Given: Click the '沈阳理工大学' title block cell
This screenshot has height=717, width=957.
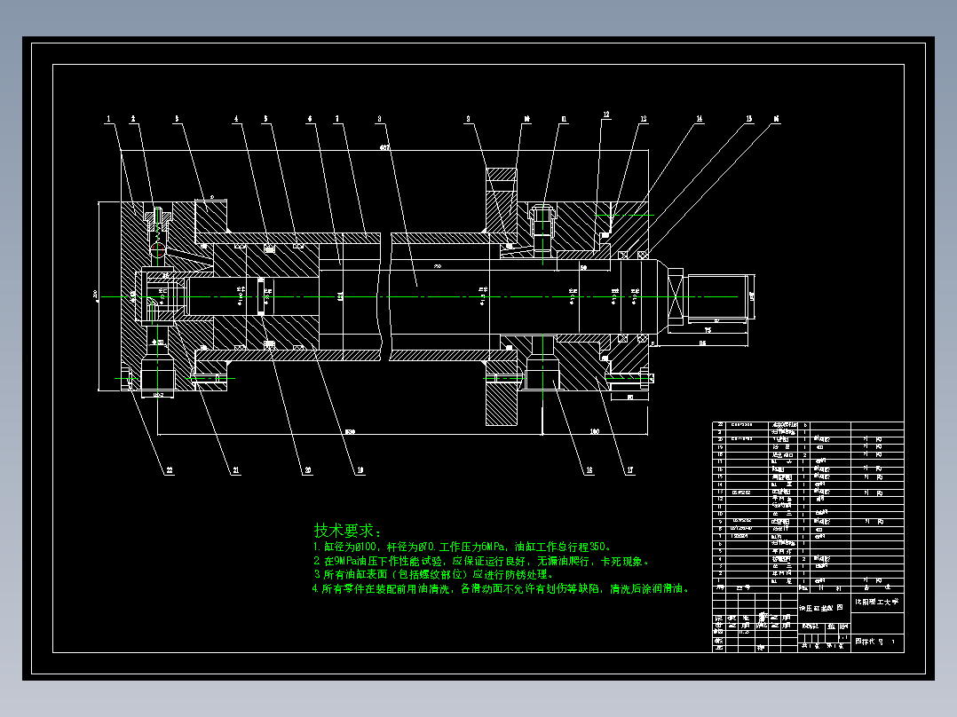Looking at the screenshot, I should [877, 602].
